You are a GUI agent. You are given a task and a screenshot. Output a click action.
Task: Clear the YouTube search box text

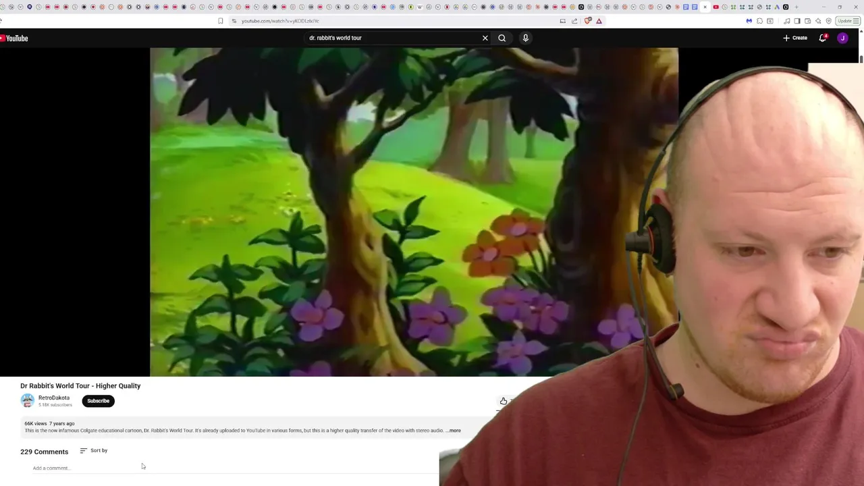(x=485, y=38)
